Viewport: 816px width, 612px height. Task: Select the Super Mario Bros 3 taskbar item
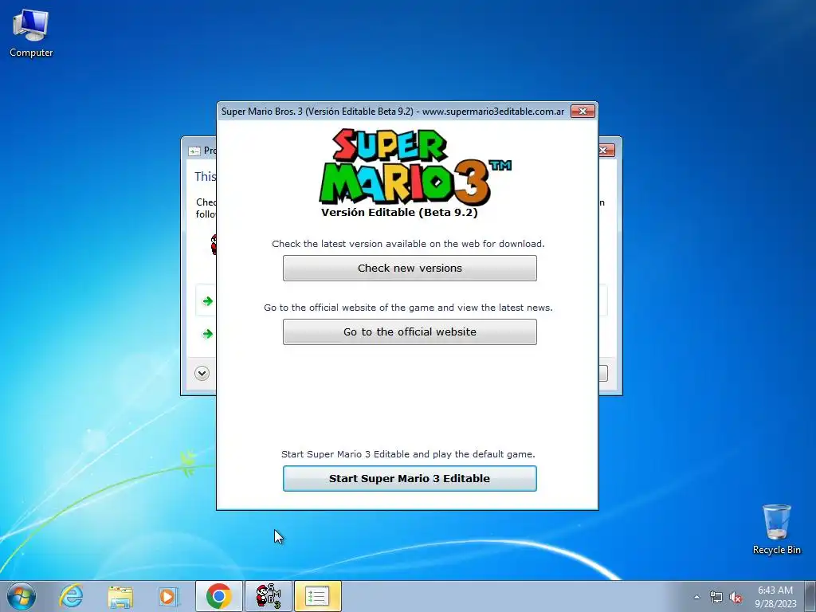coord(269,596)
